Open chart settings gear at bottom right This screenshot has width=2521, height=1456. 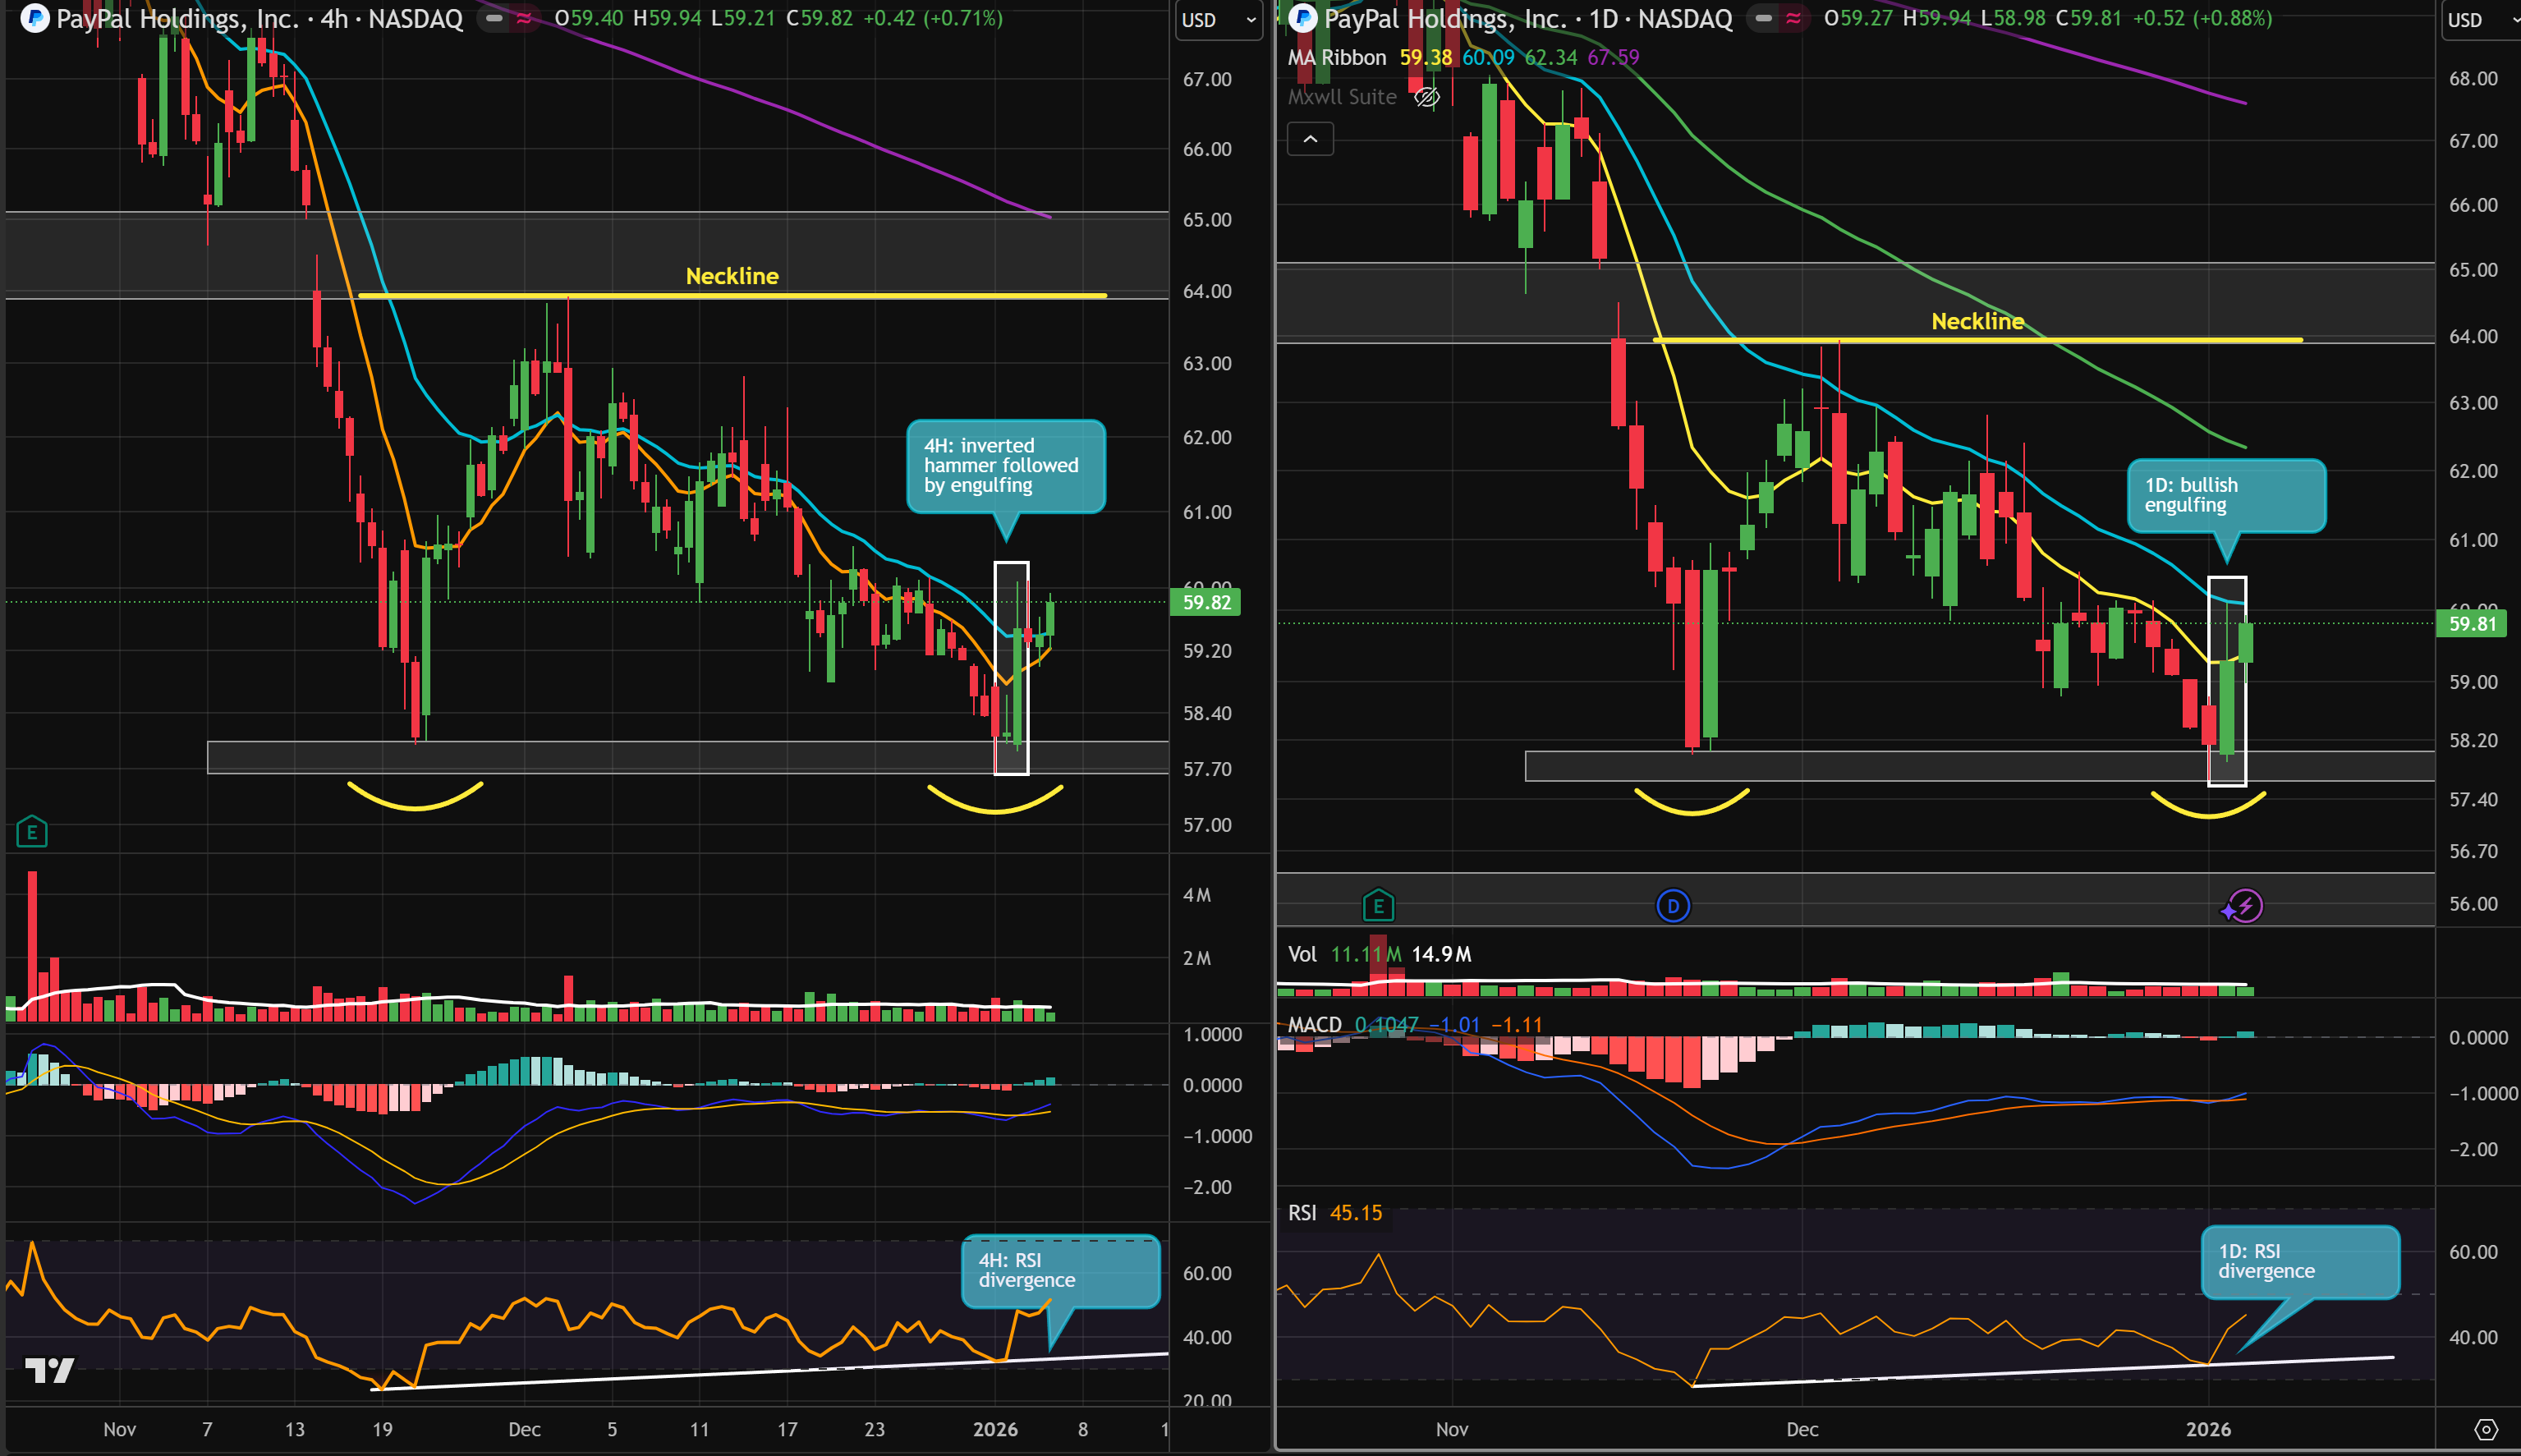(x=2486, y=1429)
